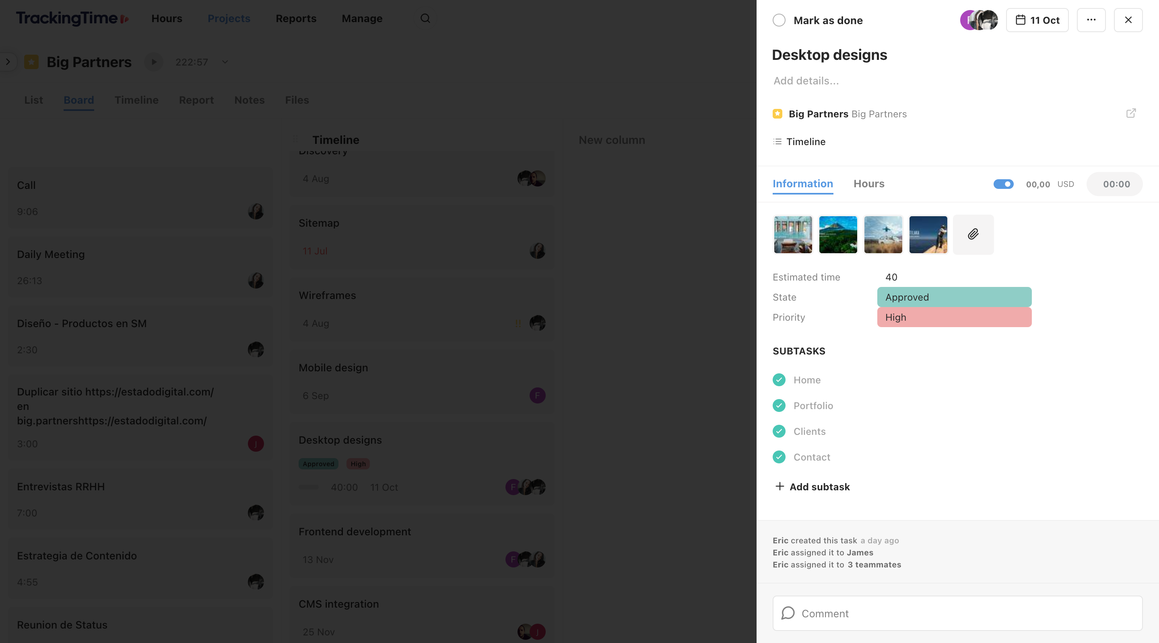Open the Approved state selector

(x=954, y=297)
